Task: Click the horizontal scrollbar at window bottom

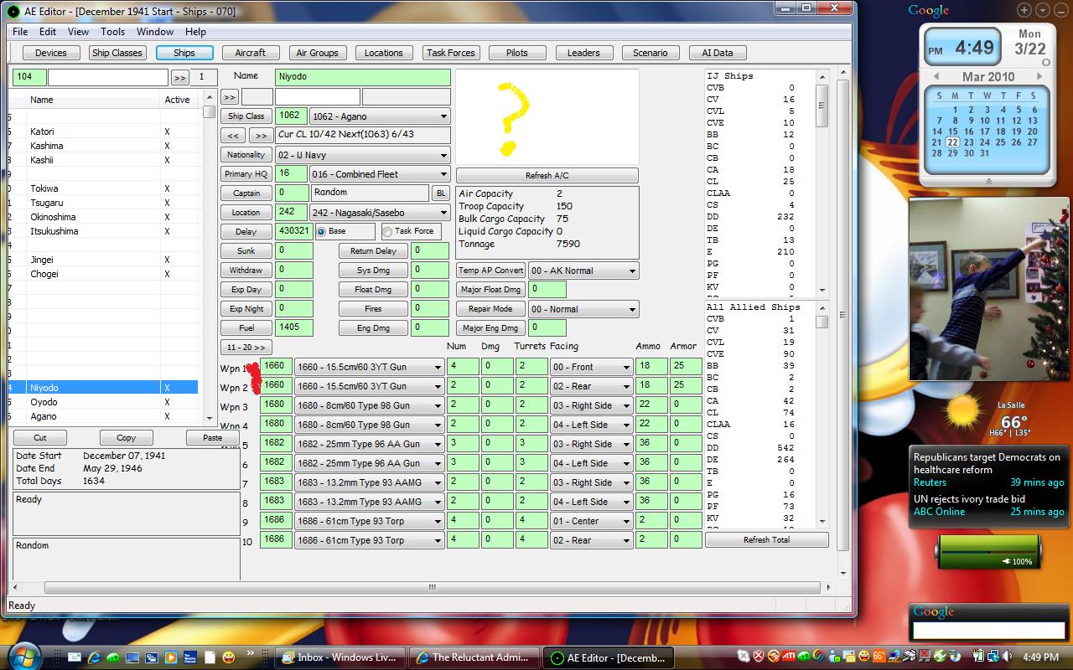Action: tap(433, 588)
